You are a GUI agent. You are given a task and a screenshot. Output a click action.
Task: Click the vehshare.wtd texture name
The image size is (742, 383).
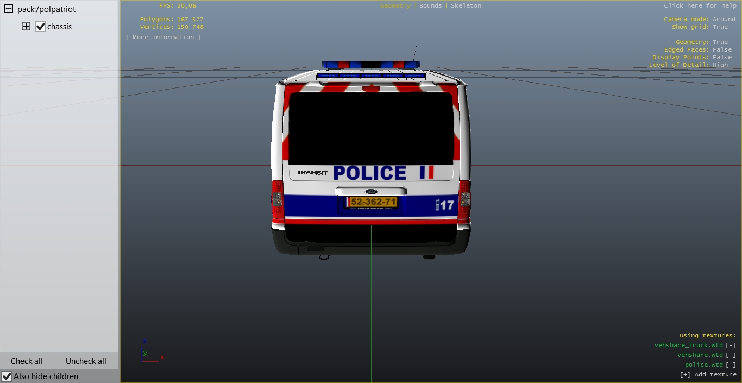tap(700, 355)
